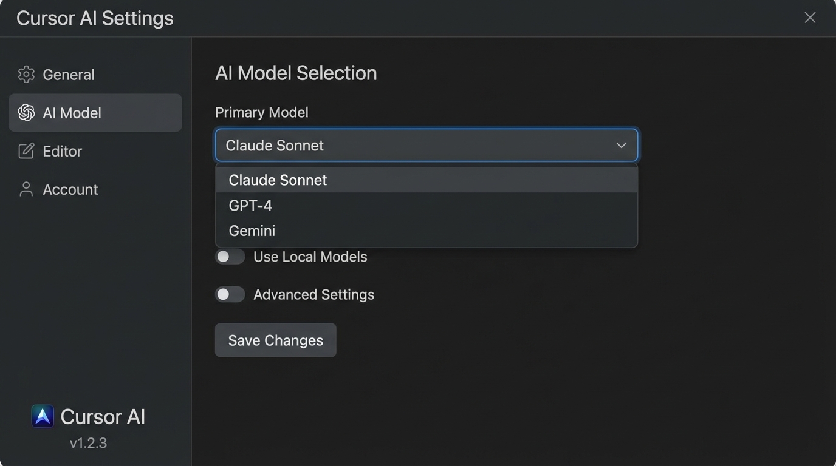The width and height of the screenshot is (836, 466).
Task: Switch to the Account section
Action: [x=70, y=189]
